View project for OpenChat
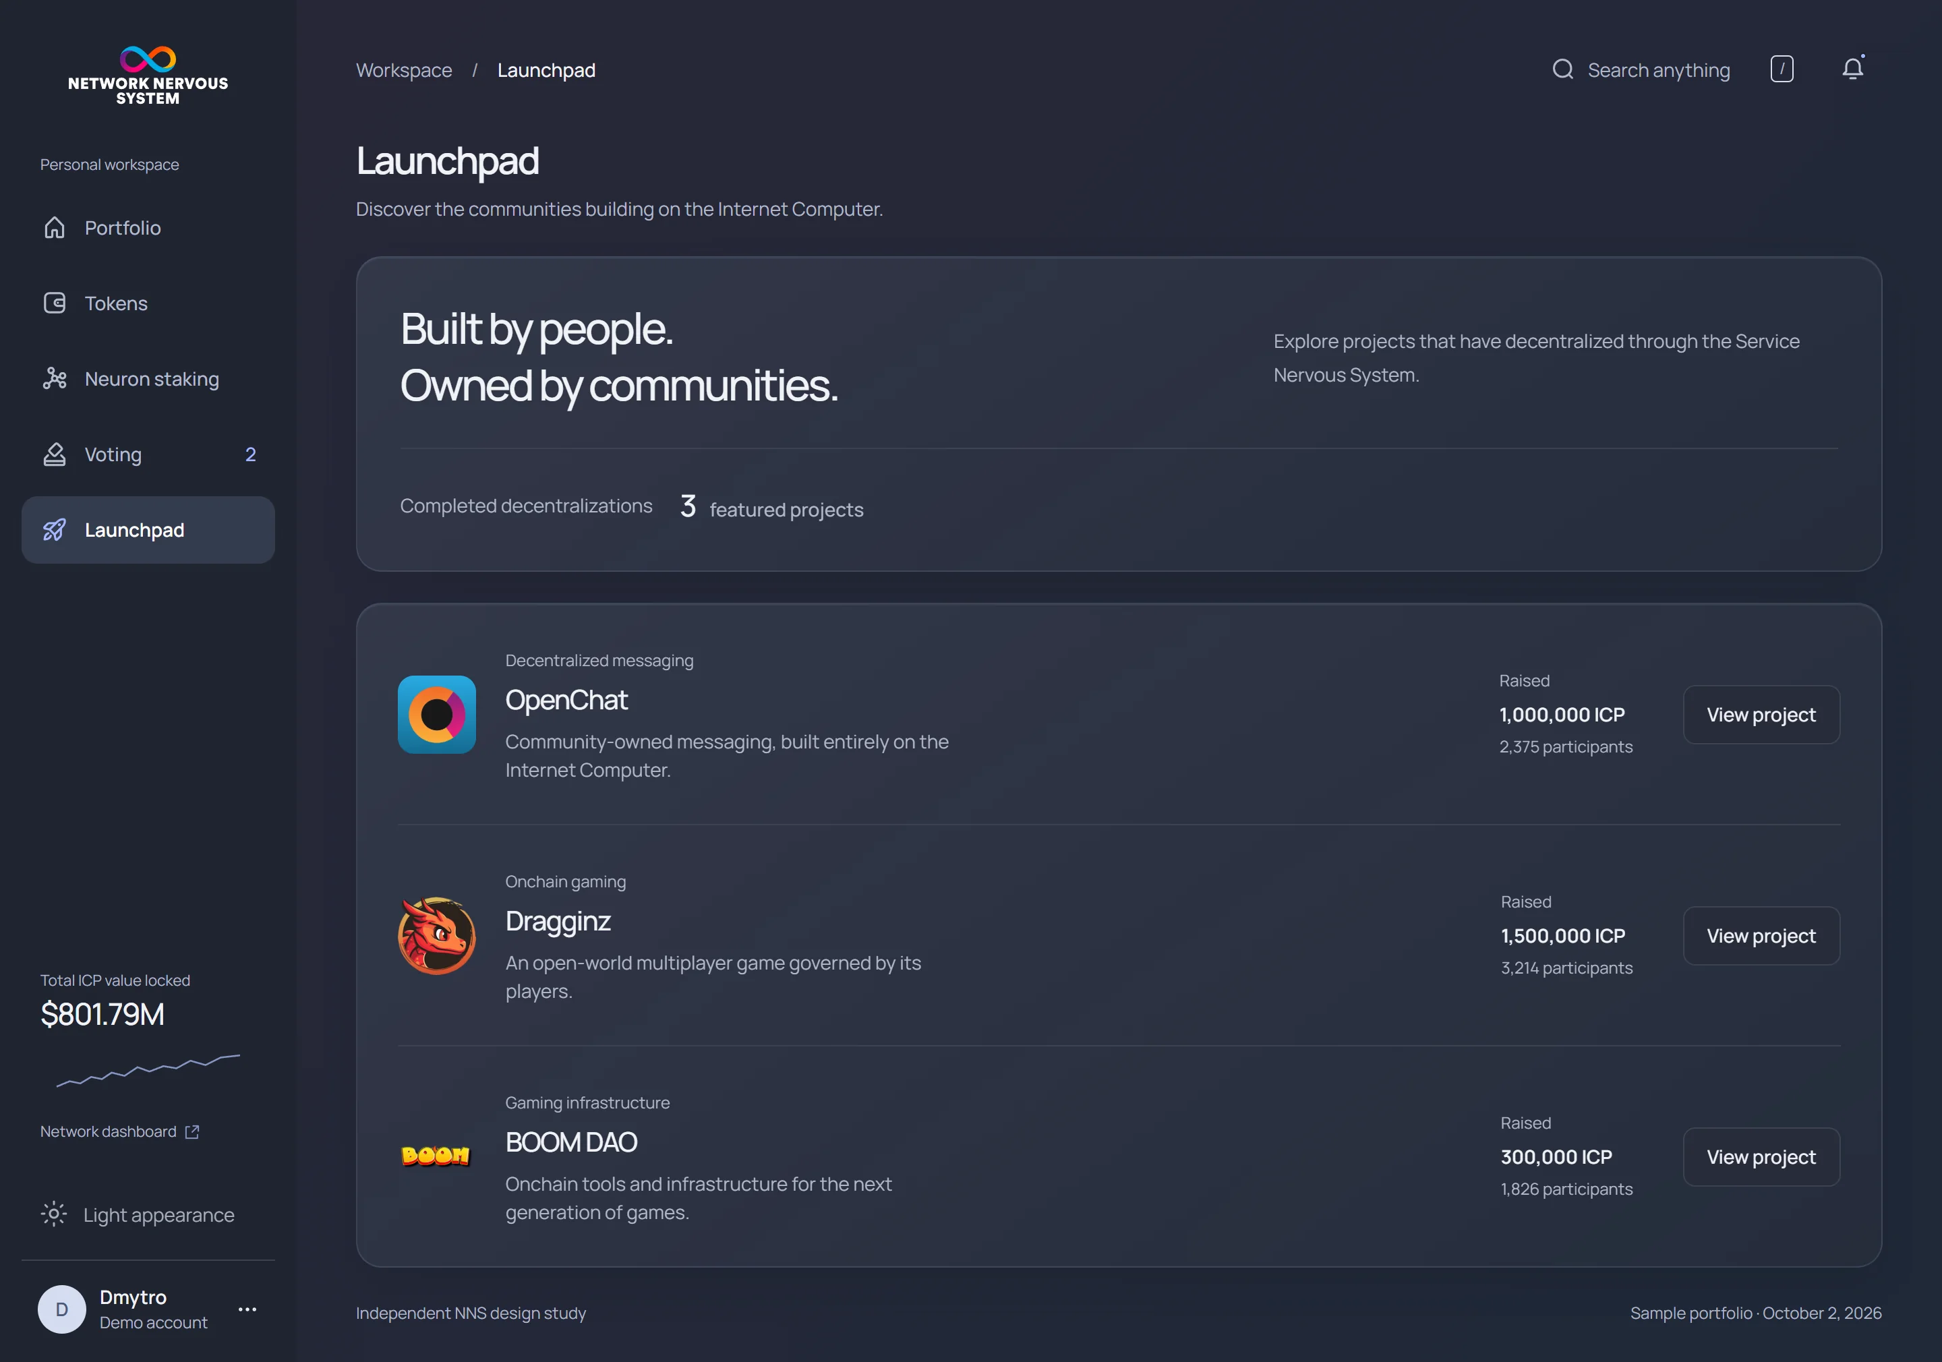This screenshot has width=1942, height=1362. 1761,715
